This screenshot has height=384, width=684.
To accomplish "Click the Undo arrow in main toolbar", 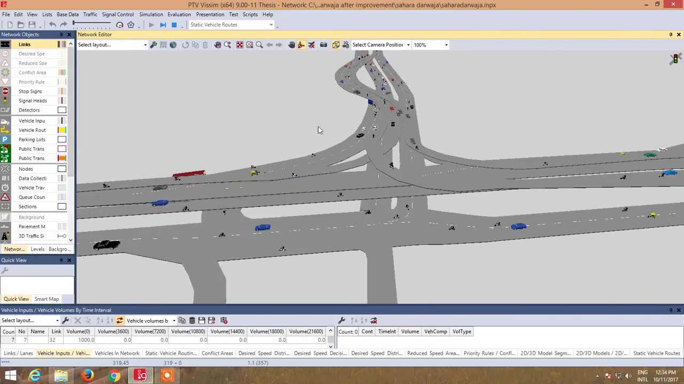I will (x=52, y=25).
